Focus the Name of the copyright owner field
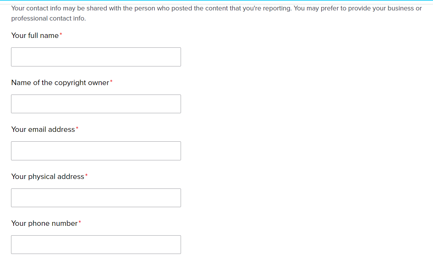The width and height of the screenshot is (433, 259). coord(96,104)
